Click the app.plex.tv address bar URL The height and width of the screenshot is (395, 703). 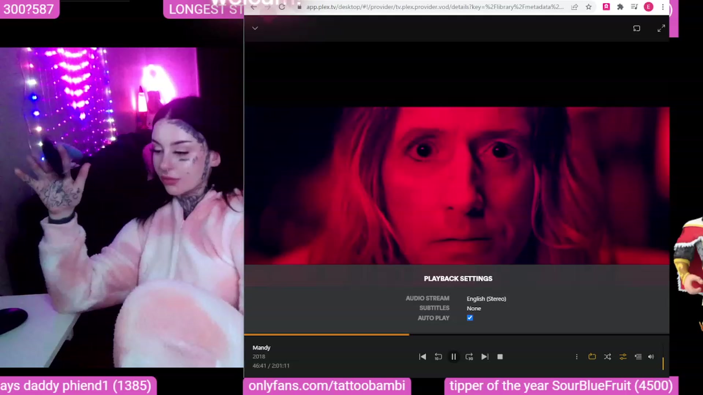pos(435,7)
